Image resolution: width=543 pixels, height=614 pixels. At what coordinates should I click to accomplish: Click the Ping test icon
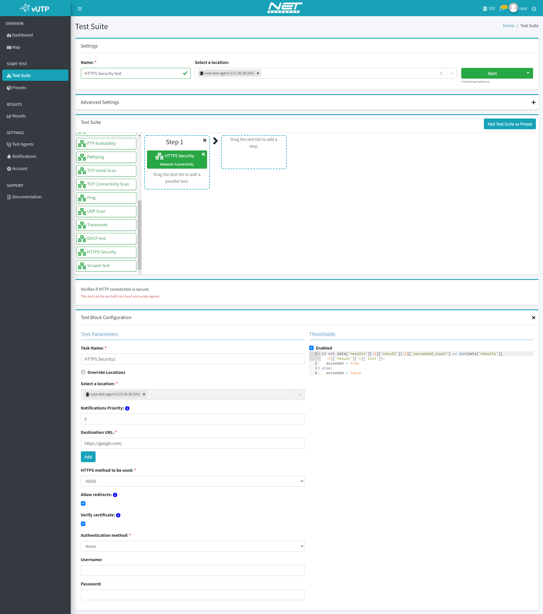pyautogui.click(x=82, y=197)
